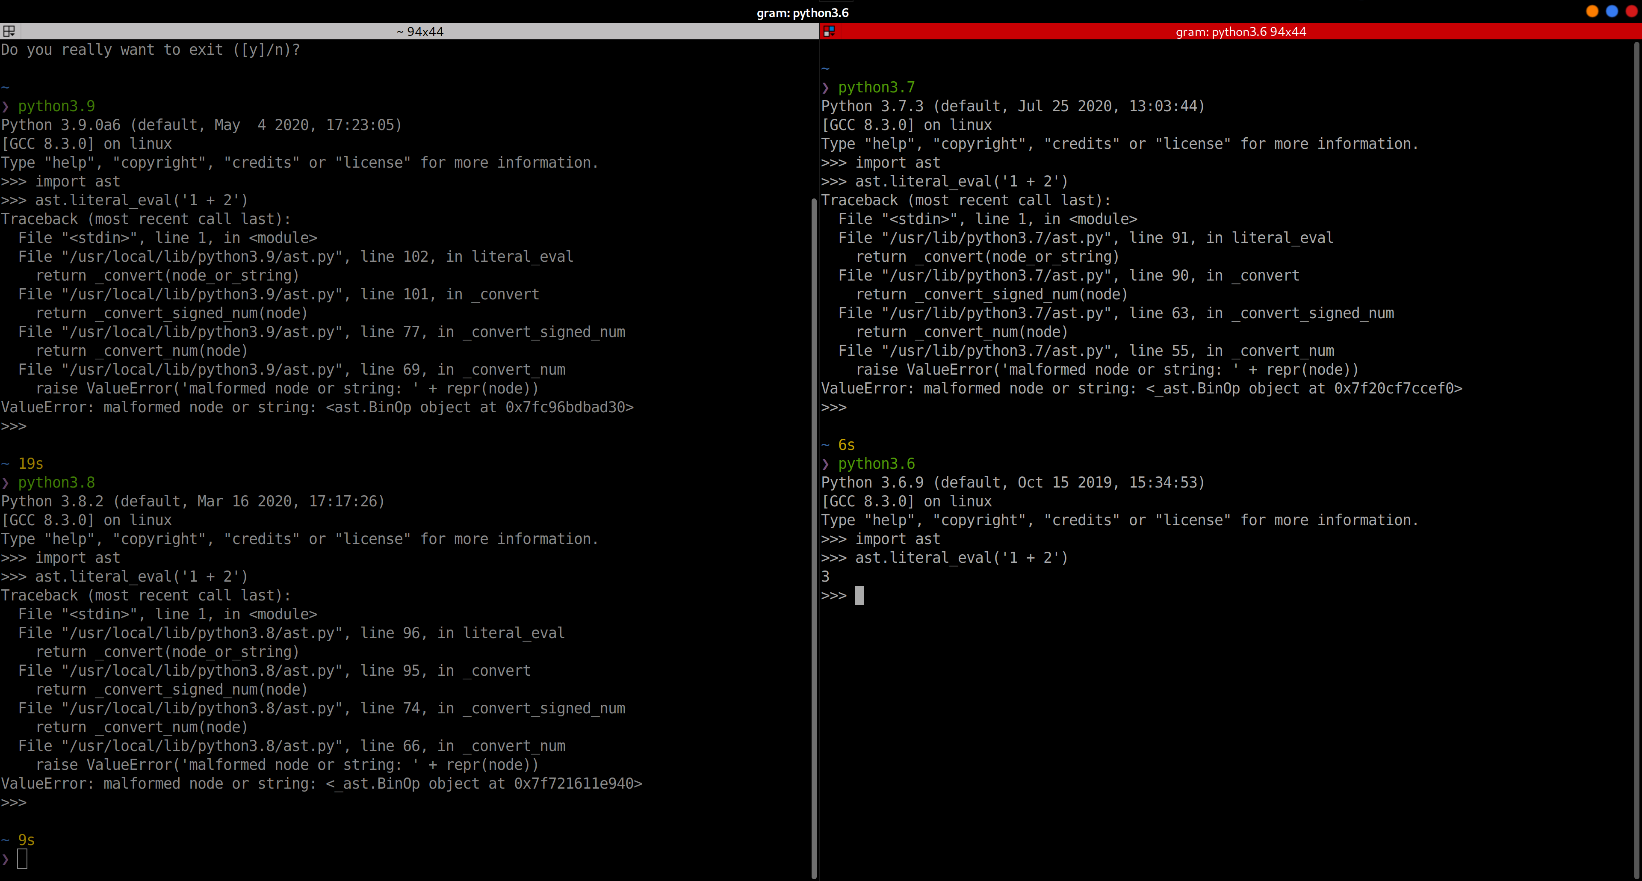The width and height of the screenshot is (1642, 881).
Task: Click the python3.7 'line 90, in _convert' row
Action: [x=1068, y=275]
